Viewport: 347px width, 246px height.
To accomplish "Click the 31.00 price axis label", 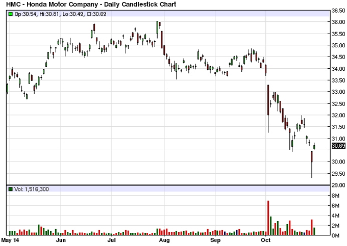I will (x=338, y=139).
